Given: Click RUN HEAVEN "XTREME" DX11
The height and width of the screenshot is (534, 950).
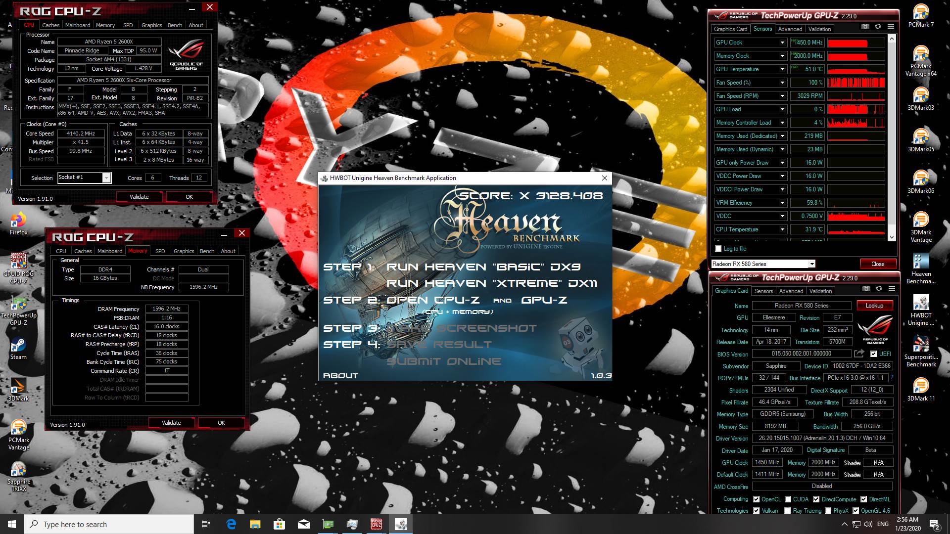Looking at the screenshot, I should [492, 283].
